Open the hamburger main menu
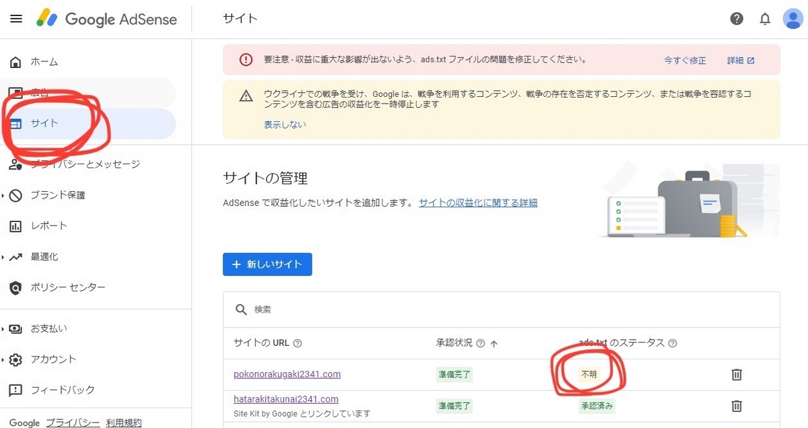808x428 pixels. (x=16, y=19)
